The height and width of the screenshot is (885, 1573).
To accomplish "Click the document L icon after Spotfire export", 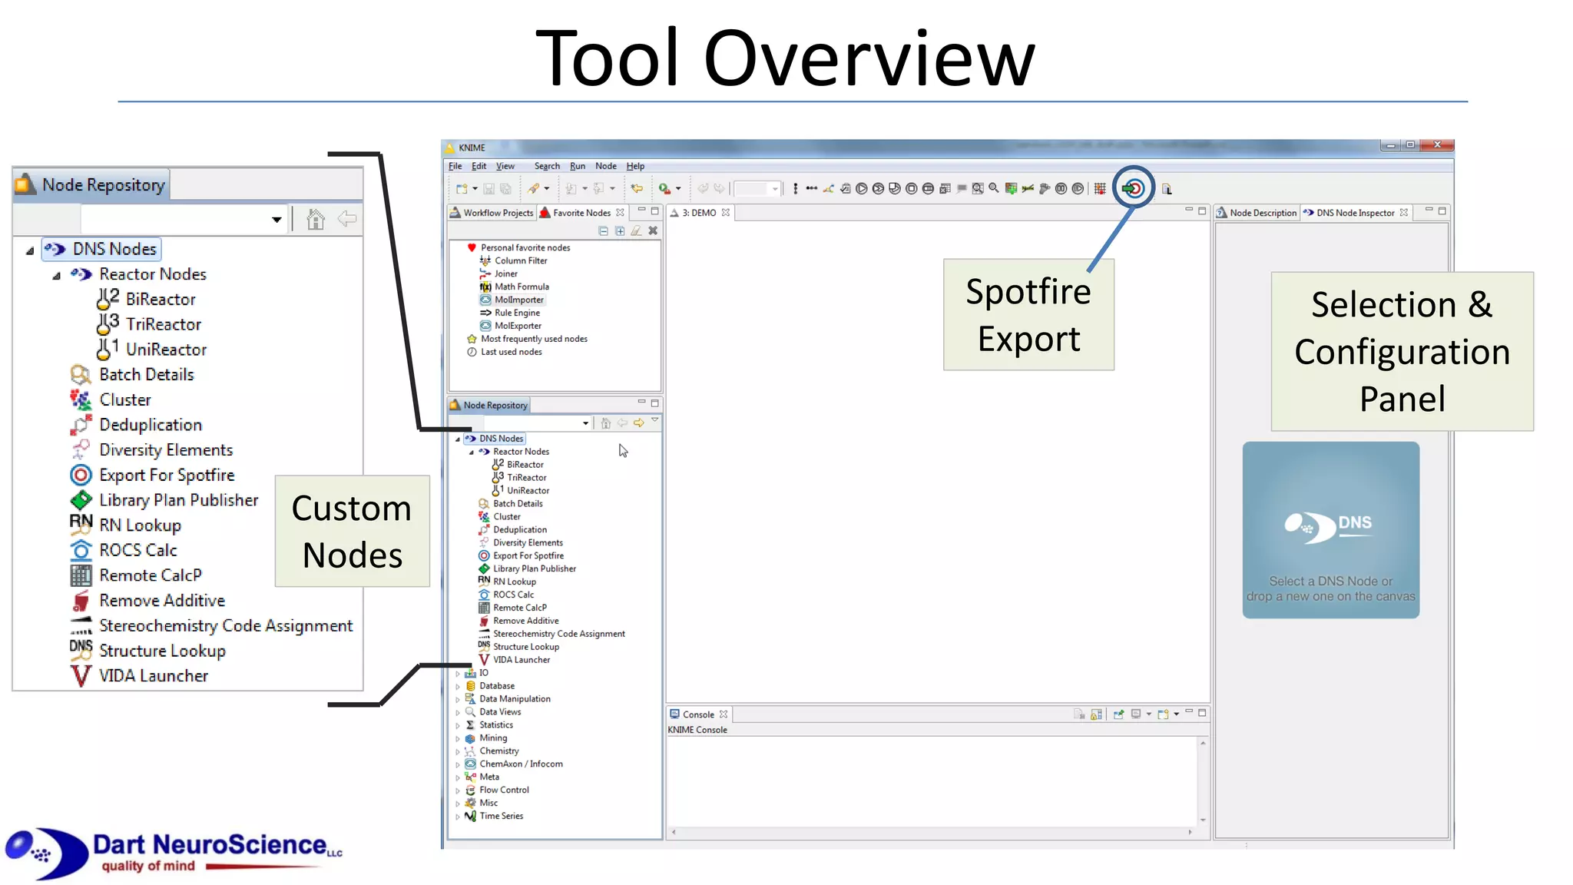I will click(1167, 189).
